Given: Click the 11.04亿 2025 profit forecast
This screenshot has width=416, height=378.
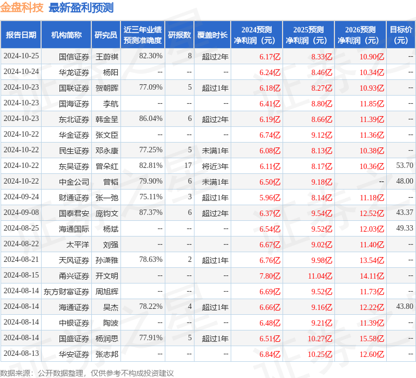Looking at the screenshot, I should pos(320,276).
